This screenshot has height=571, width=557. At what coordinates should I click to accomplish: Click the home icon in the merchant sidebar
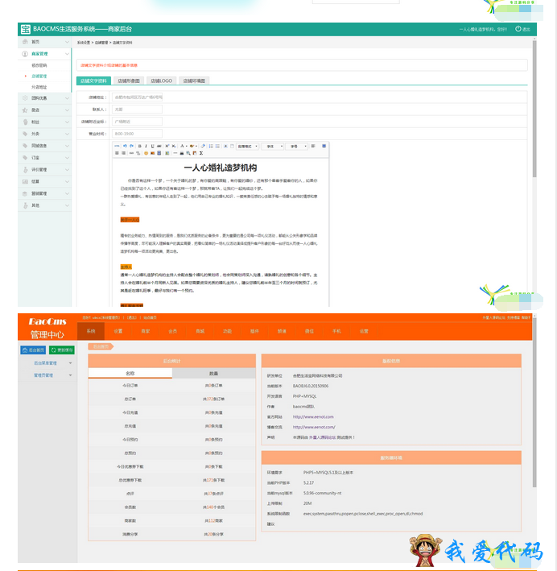(x=25, y=42)
